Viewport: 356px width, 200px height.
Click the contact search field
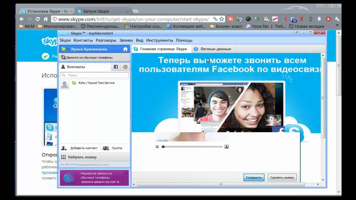[94, 75]
